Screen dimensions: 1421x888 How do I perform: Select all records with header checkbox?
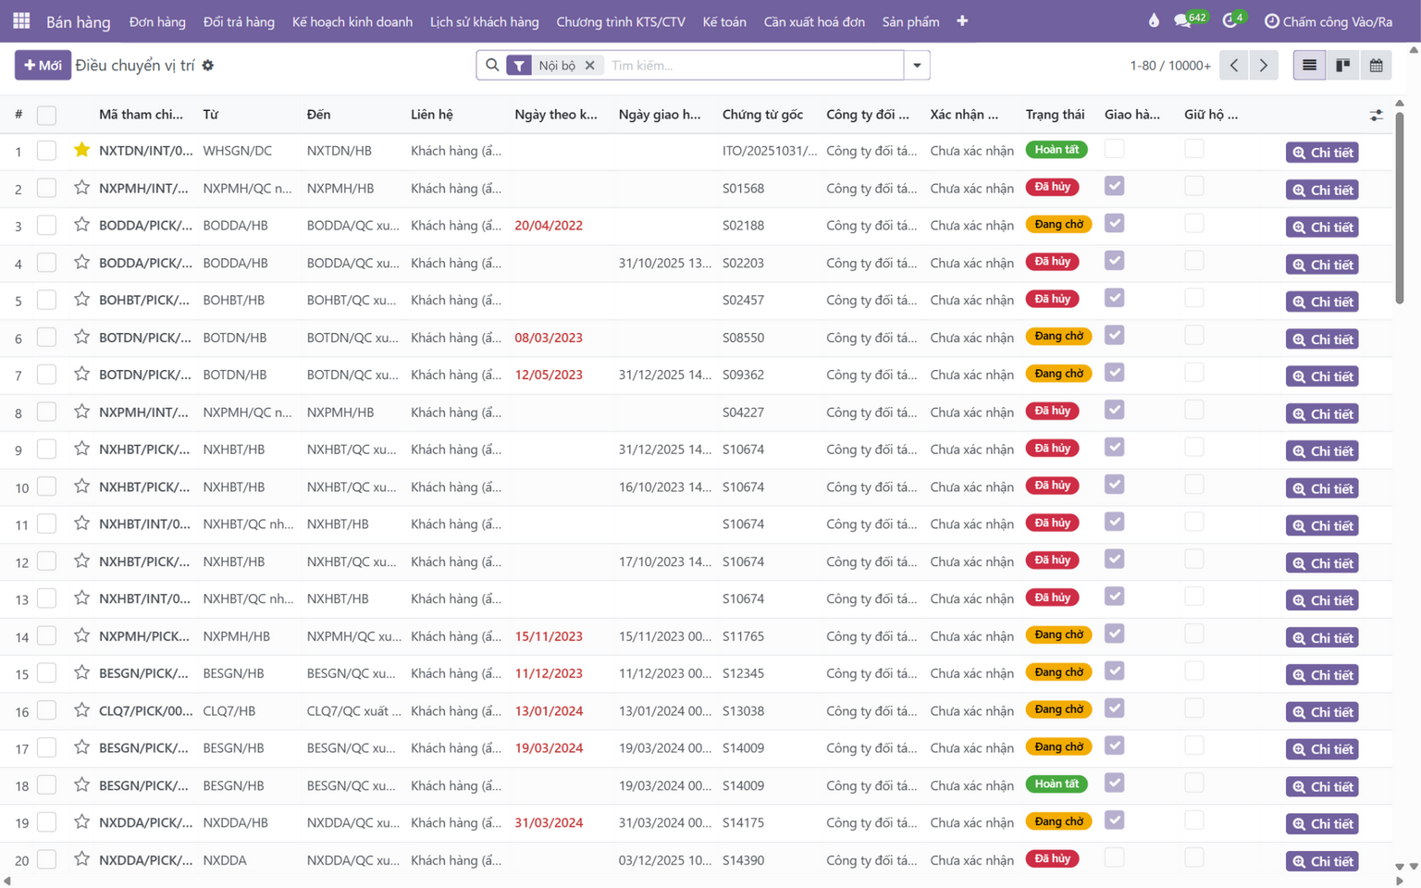pyautogui.click(x=46, y=115)
